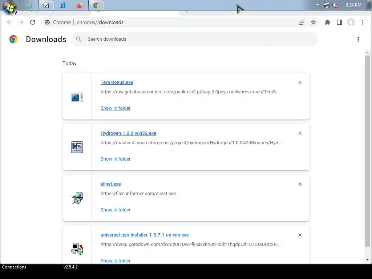The image size is (372, 279).
Task: Go forward in browser history
Action: coord(21,22)
